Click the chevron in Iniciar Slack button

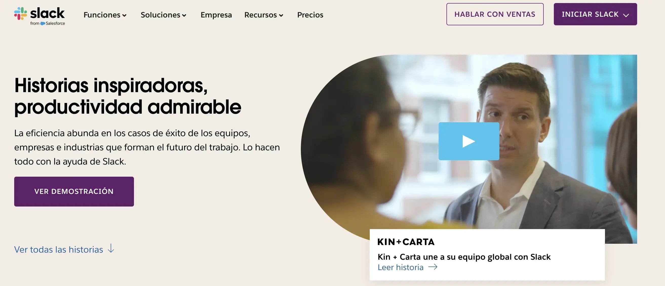(x=626, y=15)
